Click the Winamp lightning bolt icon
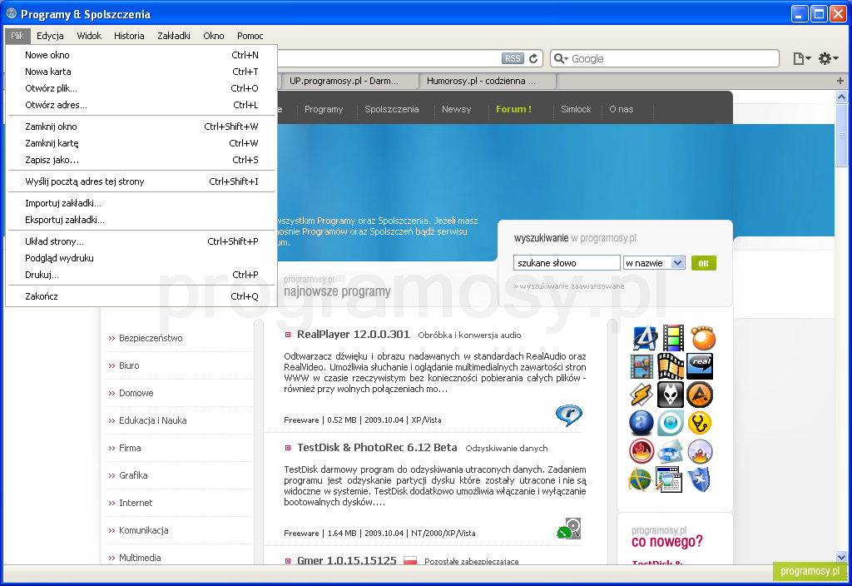852x586 pixels. [641, 395]
